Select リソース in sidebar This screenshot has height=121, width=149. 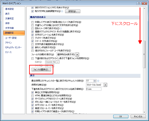tap(8, 52)
